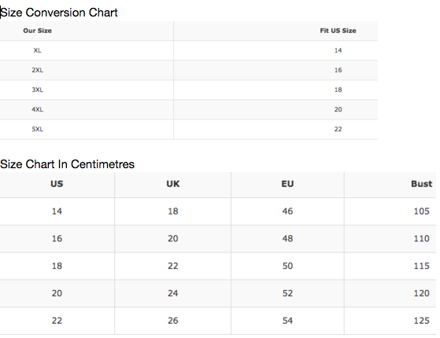Image resolution: width=440 pixels, height=338 pixels.
Task: Select the Our Size column header
Action: 37,31
